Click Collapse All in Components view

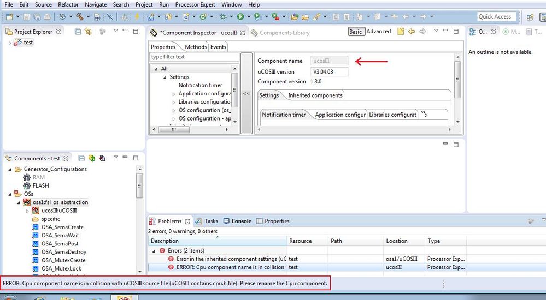pyautogui.click(x=81, y=158)
